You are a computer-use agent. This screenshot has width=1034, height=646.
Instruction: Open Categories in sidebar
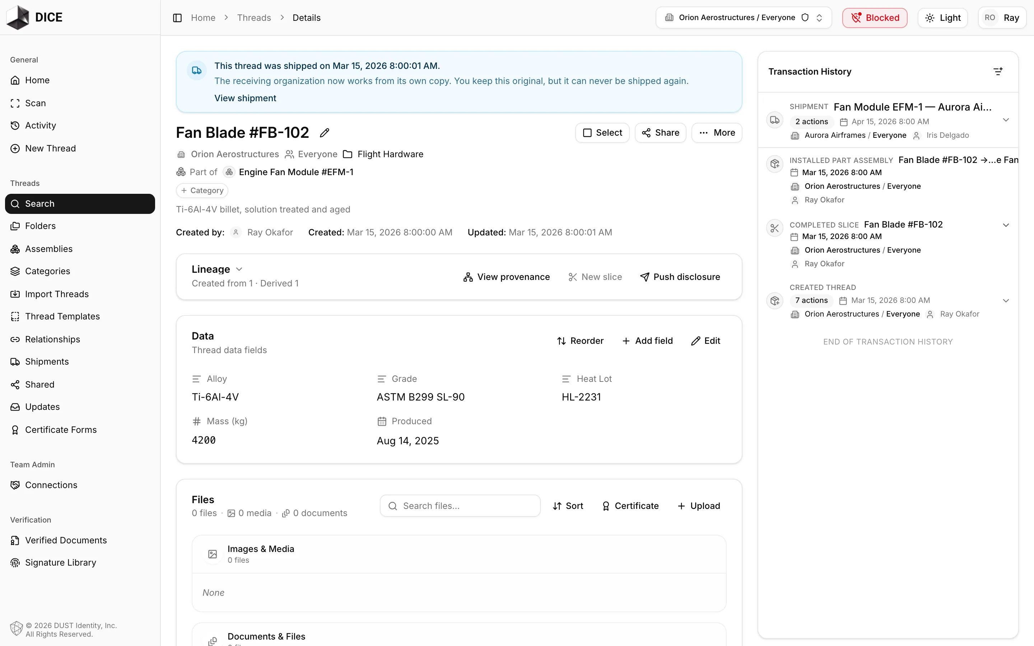80,271
